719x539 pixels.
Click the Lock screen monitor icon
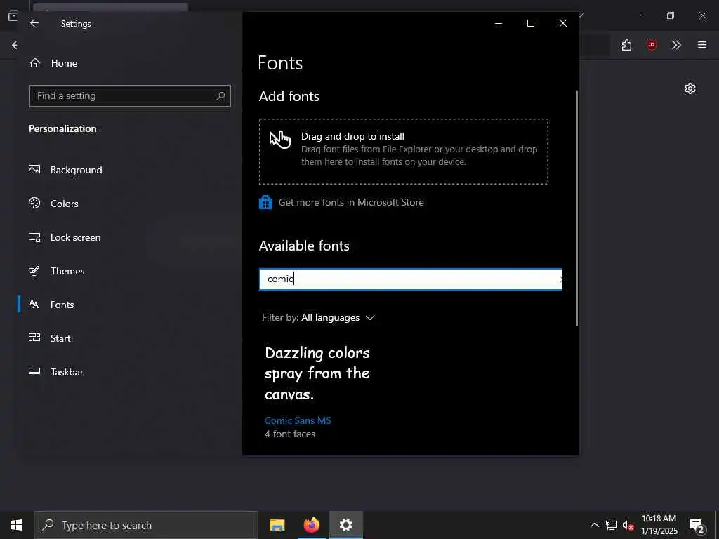point(34,237)
